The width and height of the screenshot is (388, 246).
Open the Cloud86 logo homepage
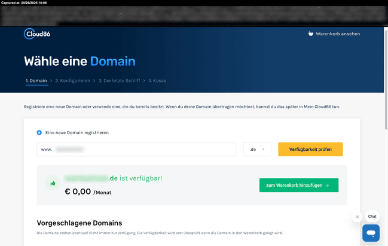tap(37, 34)
